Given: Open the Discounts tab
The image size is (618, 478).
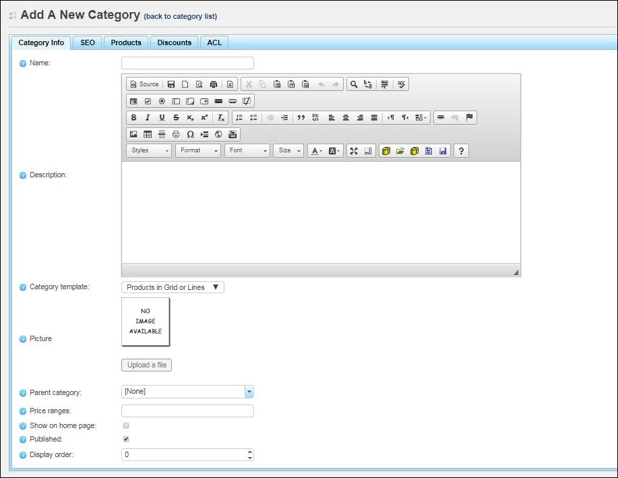Looking at the screenshot, I should tap(175, 42).
